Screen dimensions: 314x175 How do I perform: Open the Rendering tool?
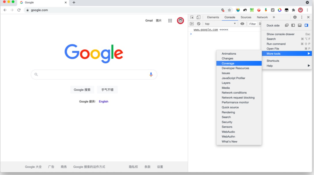click(x=239, y=112)
